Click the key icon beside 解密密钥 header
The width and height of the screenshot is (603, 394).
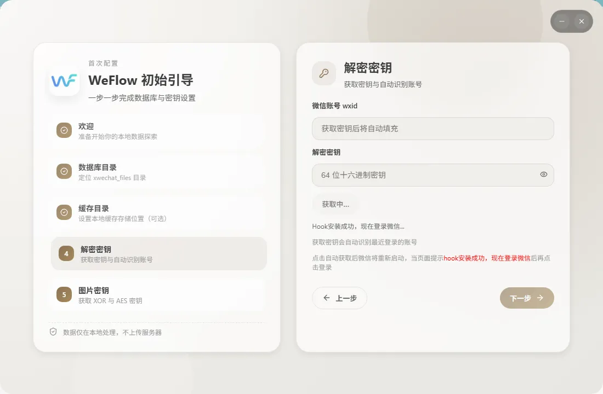(323, 73)
